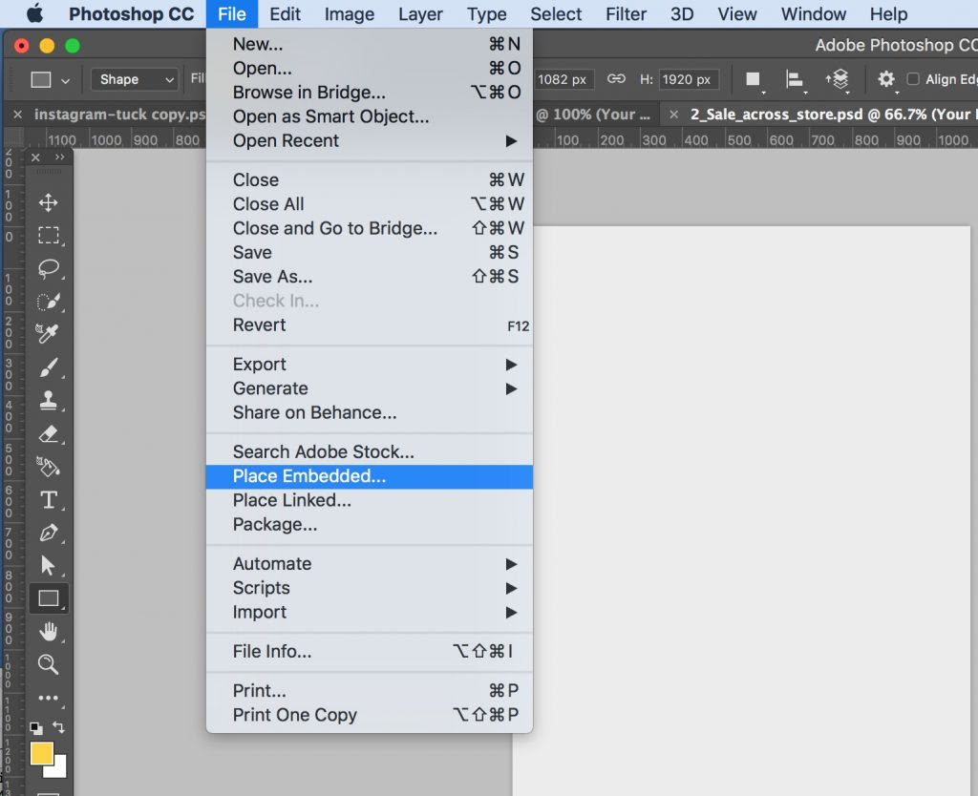Switch to instagram-tuck copy tab

coord(119,115)
